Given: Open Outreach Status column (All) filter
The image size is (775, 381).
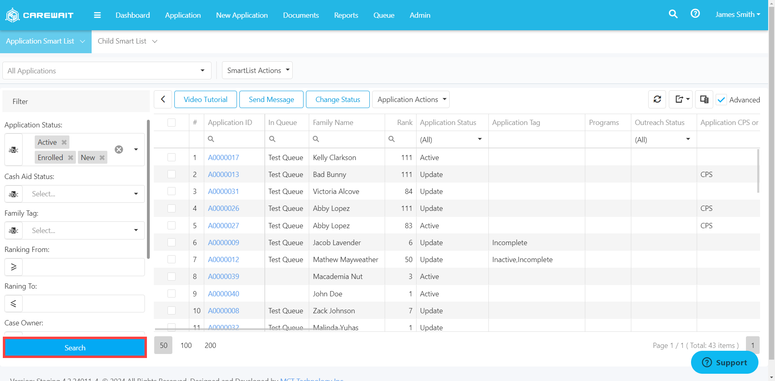Looking at the screenshot, I should coord(664,139).
